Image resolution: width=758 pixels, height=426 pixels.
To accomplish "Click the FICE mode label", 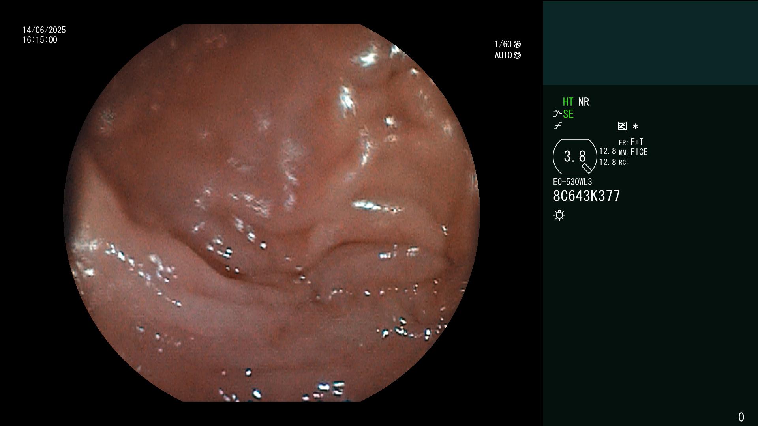I will pyautogui.click(x=639, y=152).
